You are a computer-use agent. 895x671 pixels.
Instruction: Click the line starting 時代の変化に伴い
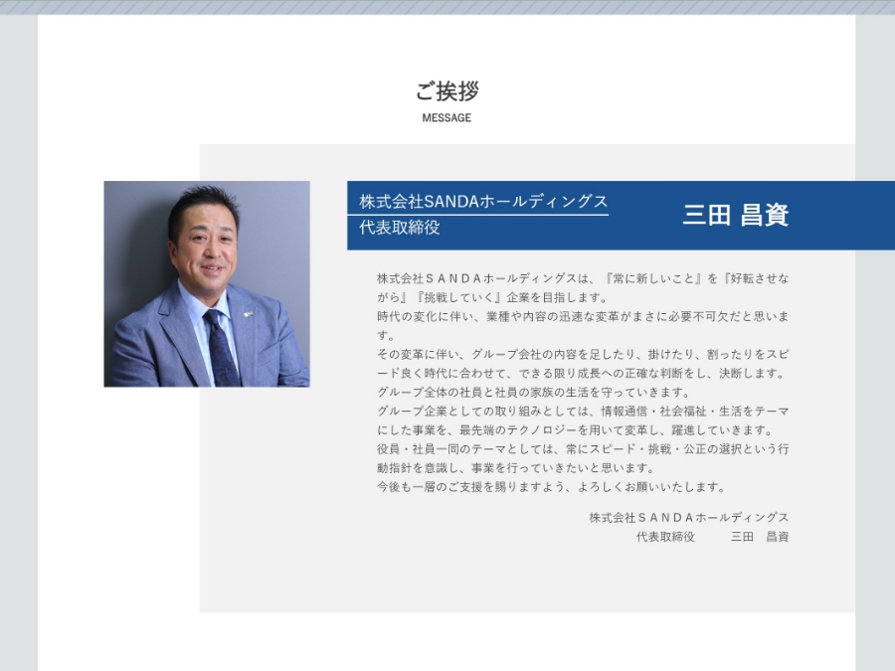[583, 316]
